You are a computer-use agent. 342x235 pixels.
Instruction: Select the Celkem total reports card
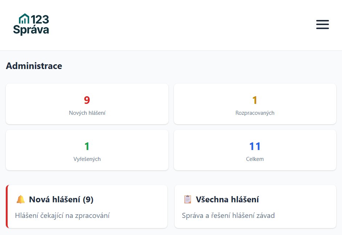(255, 150)
